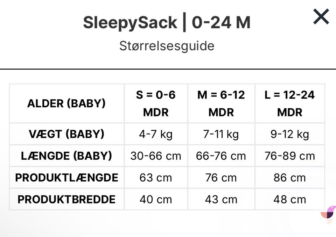
Task: Select the M = 6-12 MDR column header
Action: click(221, 103)
